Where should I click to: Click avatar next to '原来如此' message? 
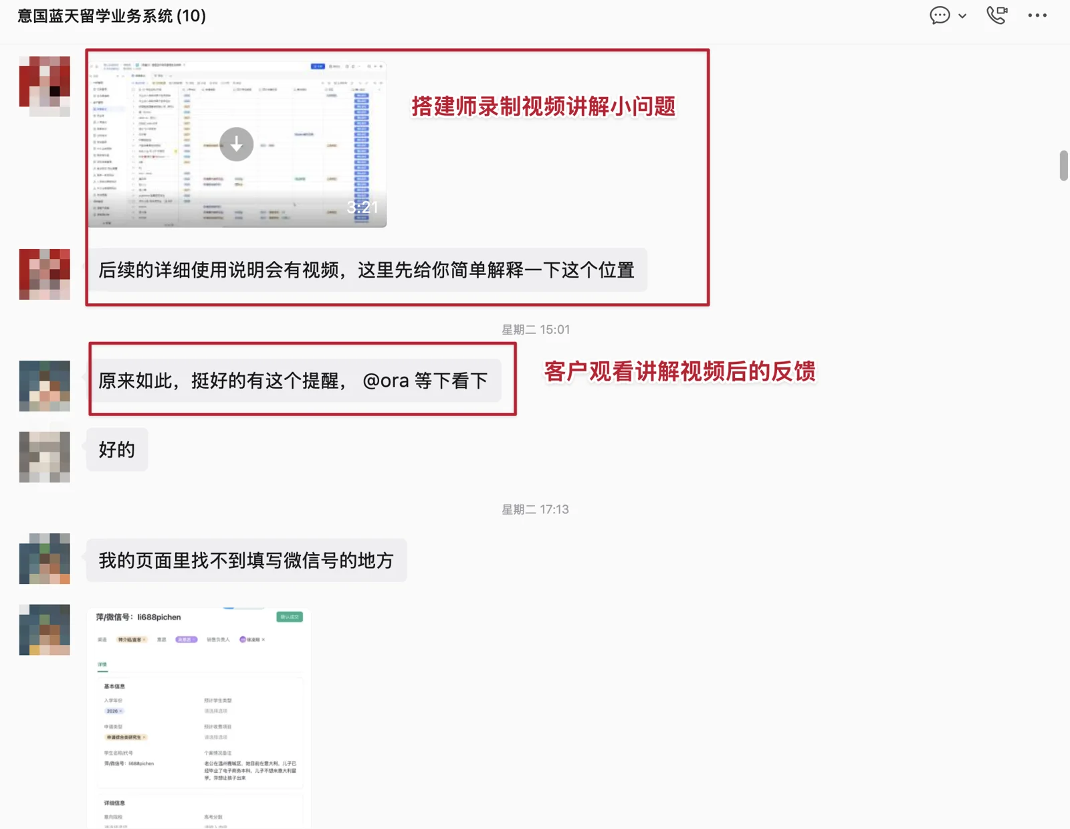point(45,386)
